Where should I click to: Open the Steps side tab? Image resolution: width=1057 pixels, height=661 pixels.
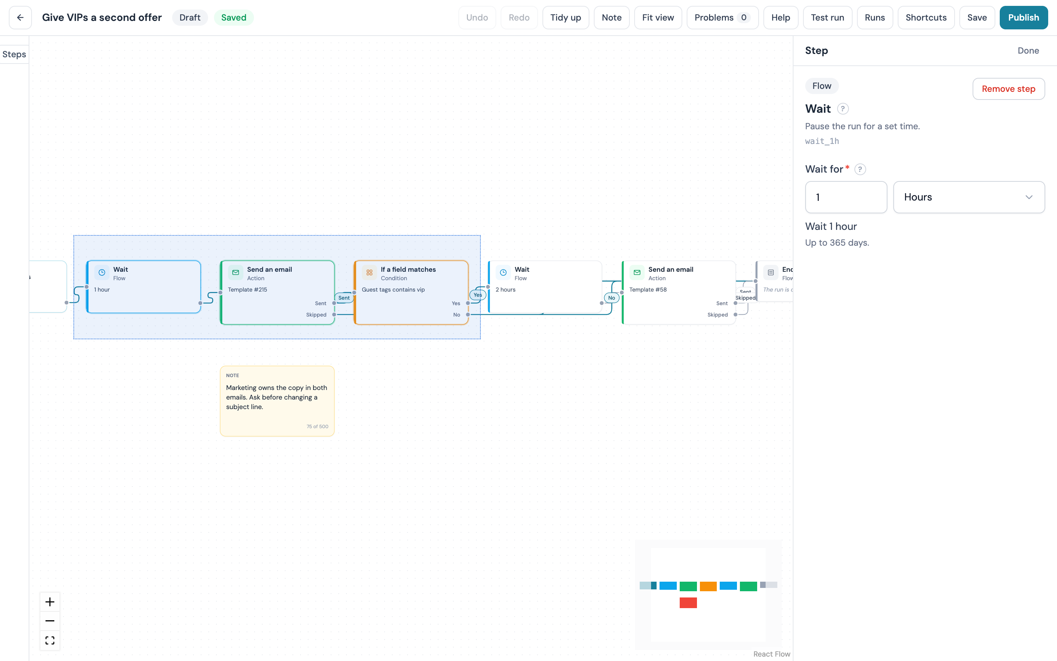14,54
